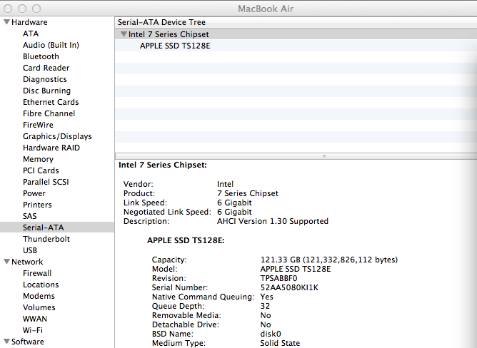Click the Native Command Queuing value Yes
Screen dimensions: 477x348
(x=266, y=297)
